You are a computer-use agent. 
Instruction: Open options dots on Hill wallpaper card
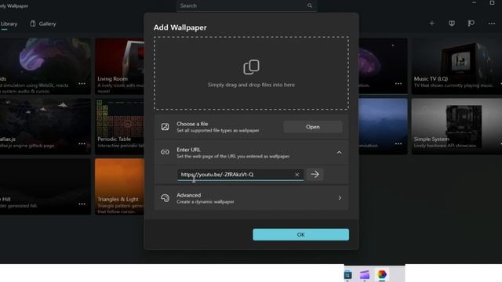point(82,204)
